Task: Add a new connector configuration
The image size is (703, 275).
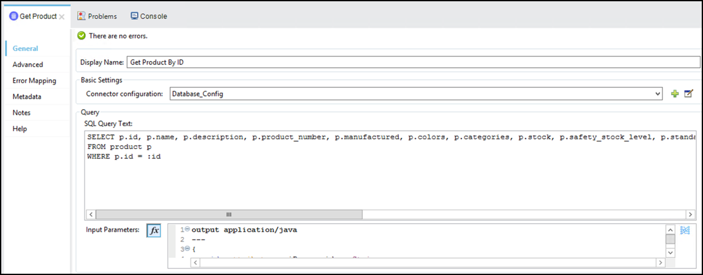Action: pos(675,93)
